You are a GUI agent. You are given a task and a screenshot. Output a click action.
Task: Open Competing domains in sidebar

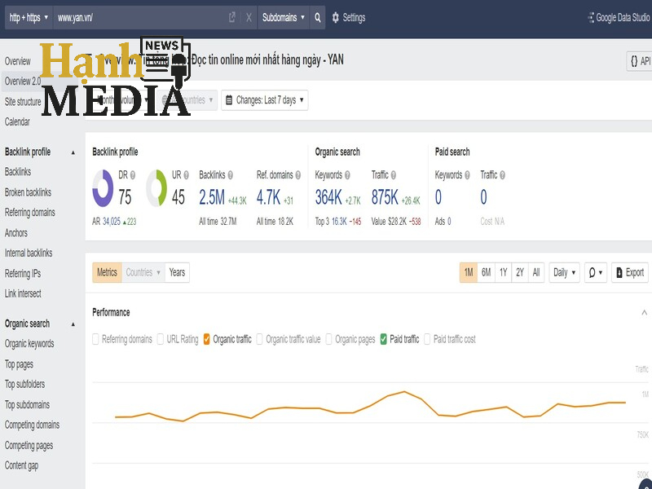point(32,425)
